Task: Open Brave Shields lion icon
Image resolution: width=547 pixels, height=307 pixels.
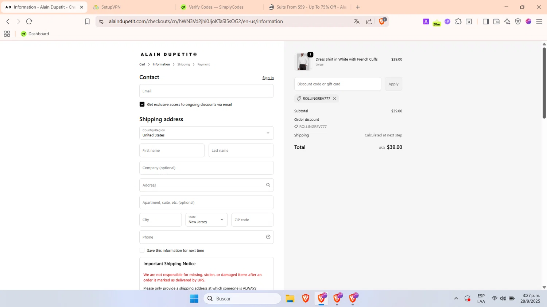Action: click(382, 21)
